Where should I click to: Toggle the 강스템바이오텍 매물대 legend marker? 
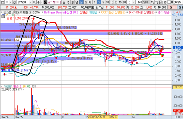(2, 12)
